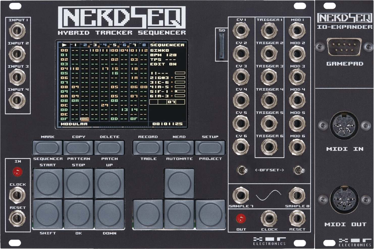
Task: Click "MODULAR" text at display bottom
Action: 74,124
